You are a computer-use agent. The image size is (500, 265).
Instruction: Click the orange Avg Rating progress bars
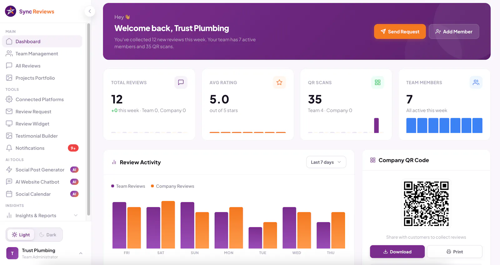247,132
